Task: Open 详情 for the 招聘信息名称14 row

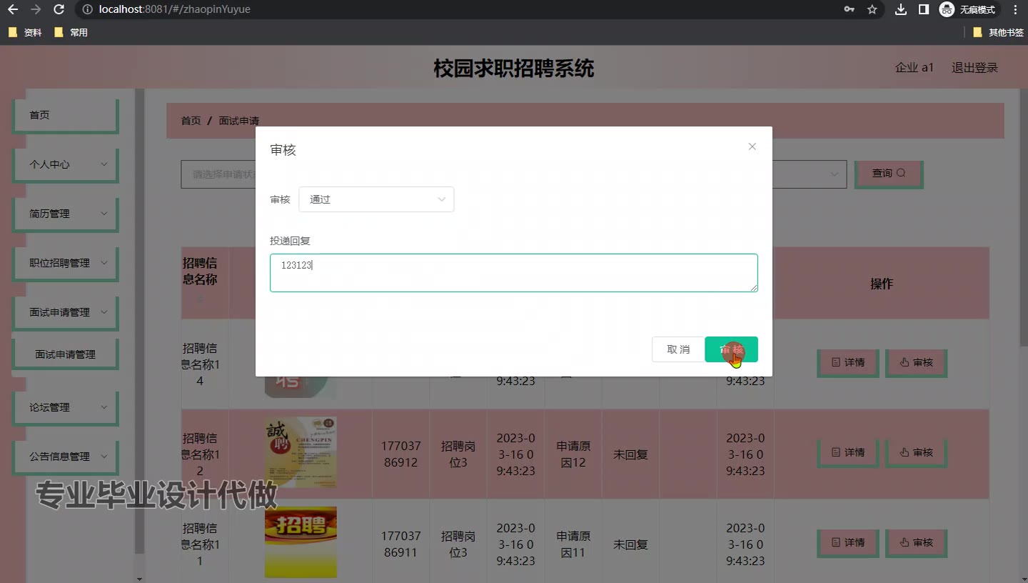Action: (x=848, y=363)
